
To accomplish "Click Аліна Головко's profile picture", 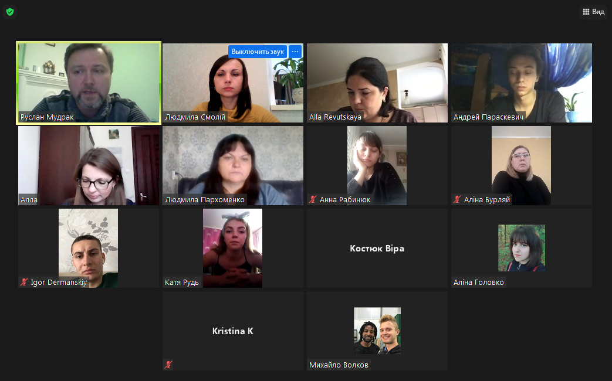I will pos(522,247).
